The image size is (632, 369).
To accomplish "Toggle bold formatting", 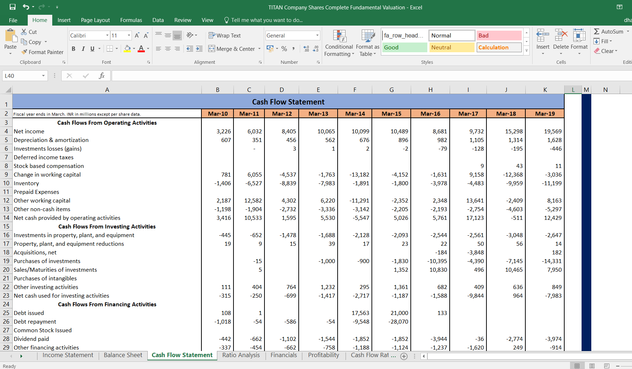I will tap(74, 49).
